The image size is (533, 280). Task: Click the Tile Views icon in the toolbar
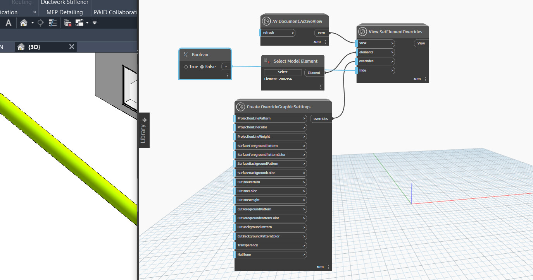tap(79, 22)
